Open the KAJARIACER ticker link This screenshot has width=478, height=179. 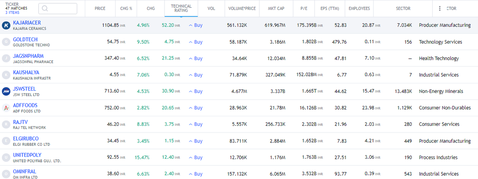coord(27,23)
